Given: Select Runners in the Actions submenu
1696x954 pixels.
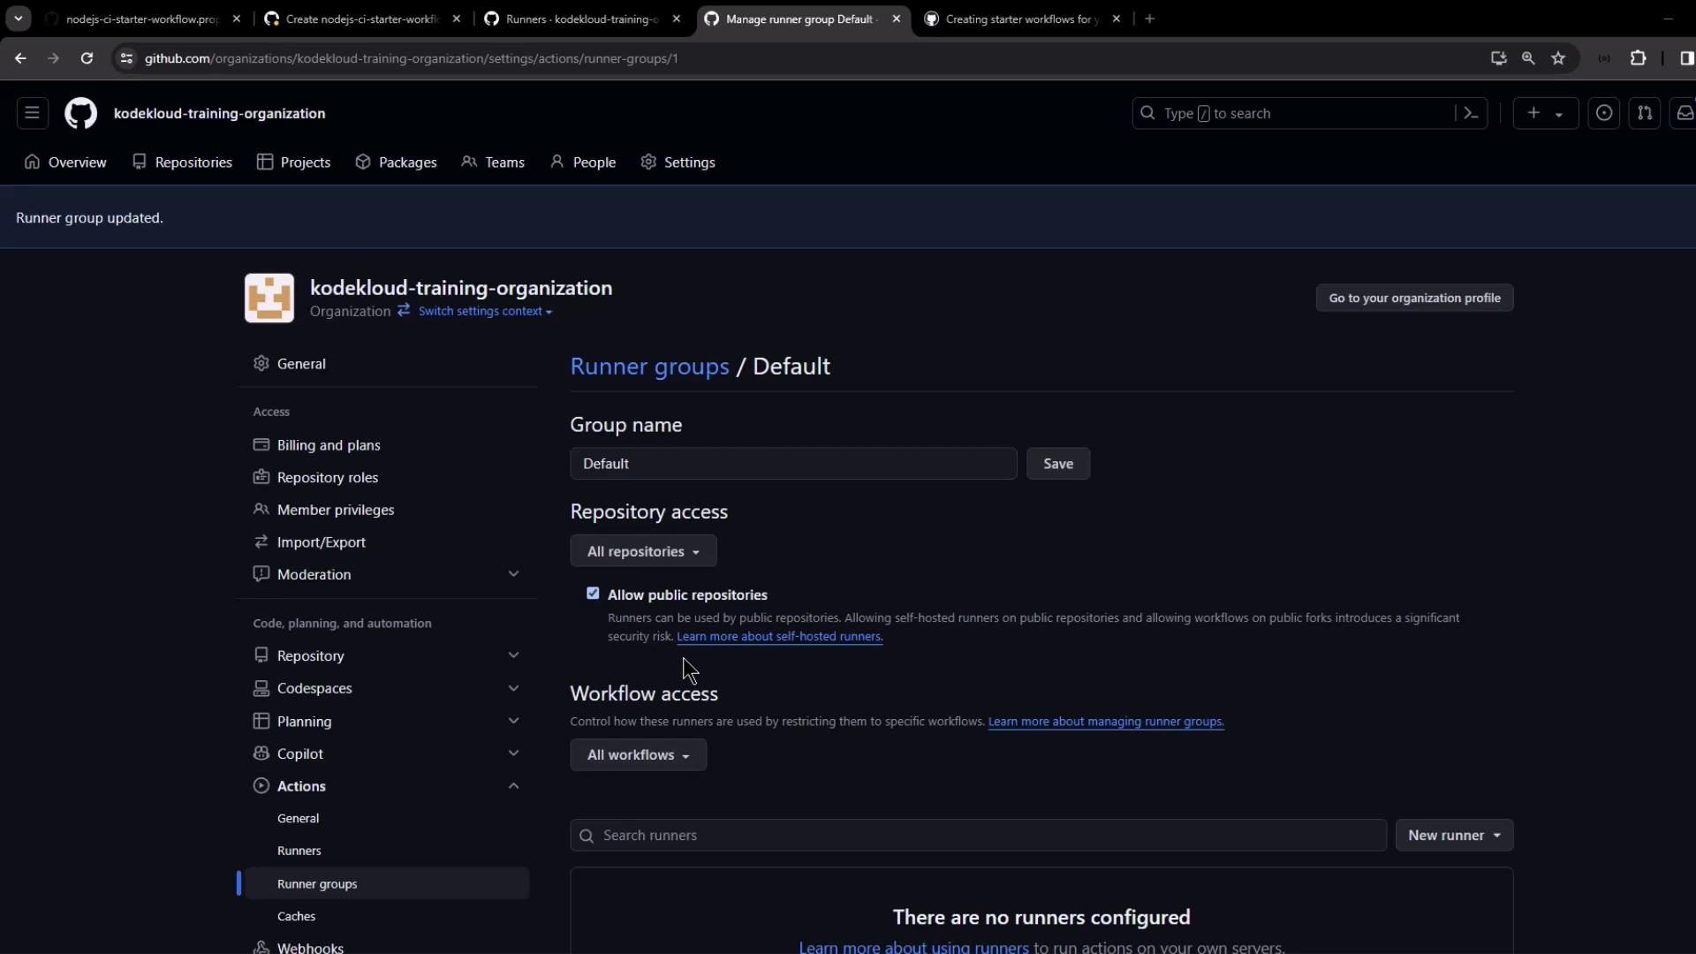Looking at the screenshot, I should coord(299,851).
